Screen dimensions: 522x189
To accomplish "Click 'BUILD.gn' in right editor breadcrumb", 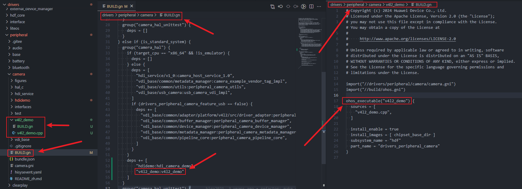I will point(423,4).
